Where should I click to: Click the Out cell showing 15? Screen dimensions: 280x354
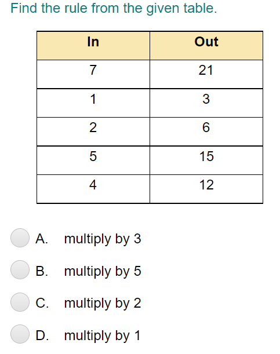pyautogui.click(x=206, y=160)
